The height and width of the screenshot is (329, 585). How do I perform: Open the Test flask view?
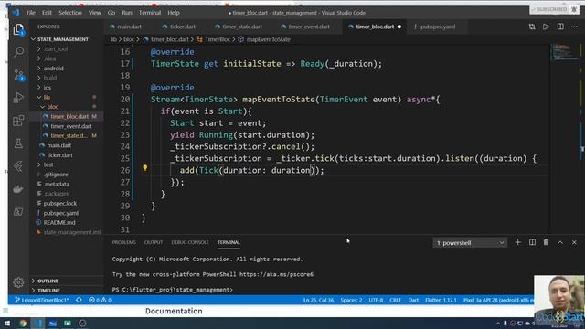click(18, 143)
